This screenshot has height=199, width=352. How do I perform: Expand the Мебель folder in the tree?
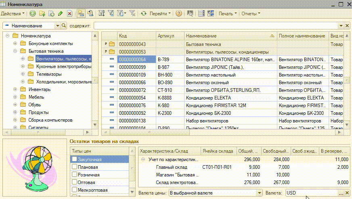(15, 97)
